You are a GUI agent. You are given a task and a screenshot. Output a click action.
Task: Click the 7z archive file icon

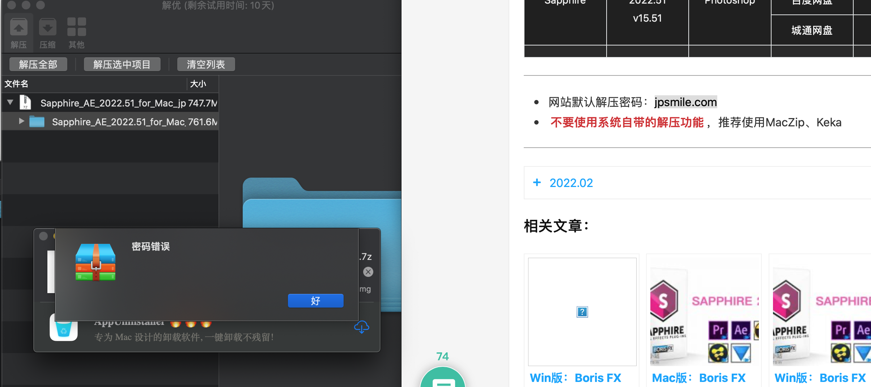(x=25, y=103)
